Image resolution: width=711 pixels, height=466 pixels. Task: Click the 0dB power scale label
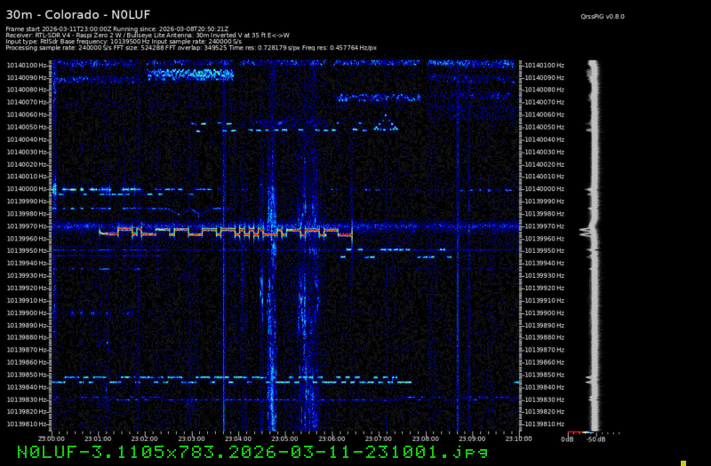click(x=567, y=438)
